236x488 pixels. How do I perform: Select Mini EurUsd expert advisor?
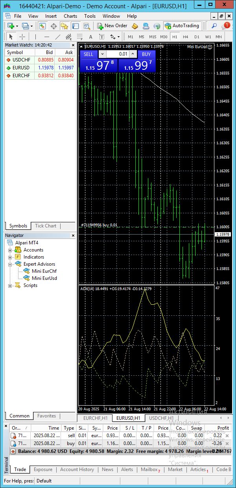click(x=44, y=278)
